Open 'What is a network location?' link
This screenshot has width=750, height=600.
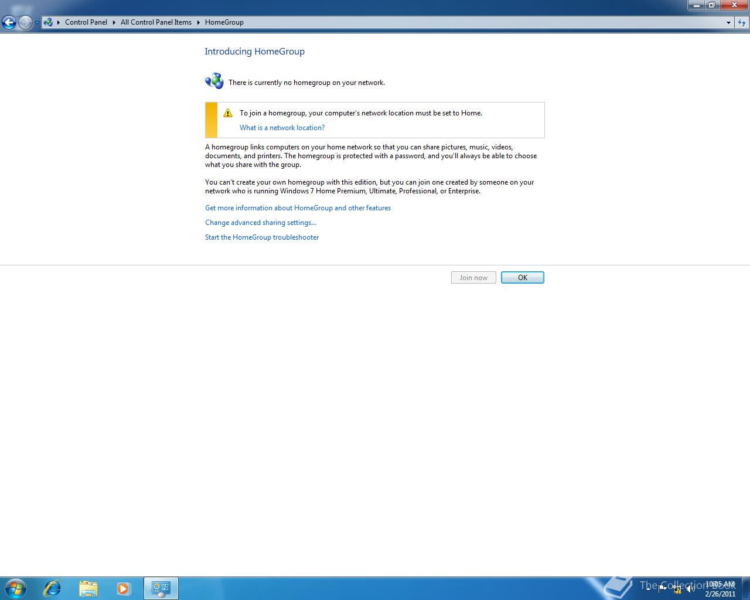[x=282, y=128]
